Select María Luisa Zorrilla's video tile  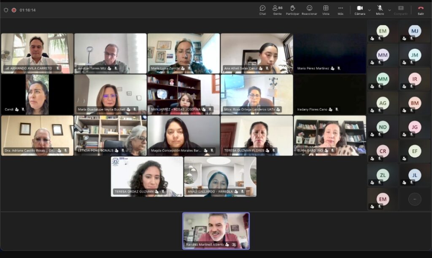pos(184,53)
